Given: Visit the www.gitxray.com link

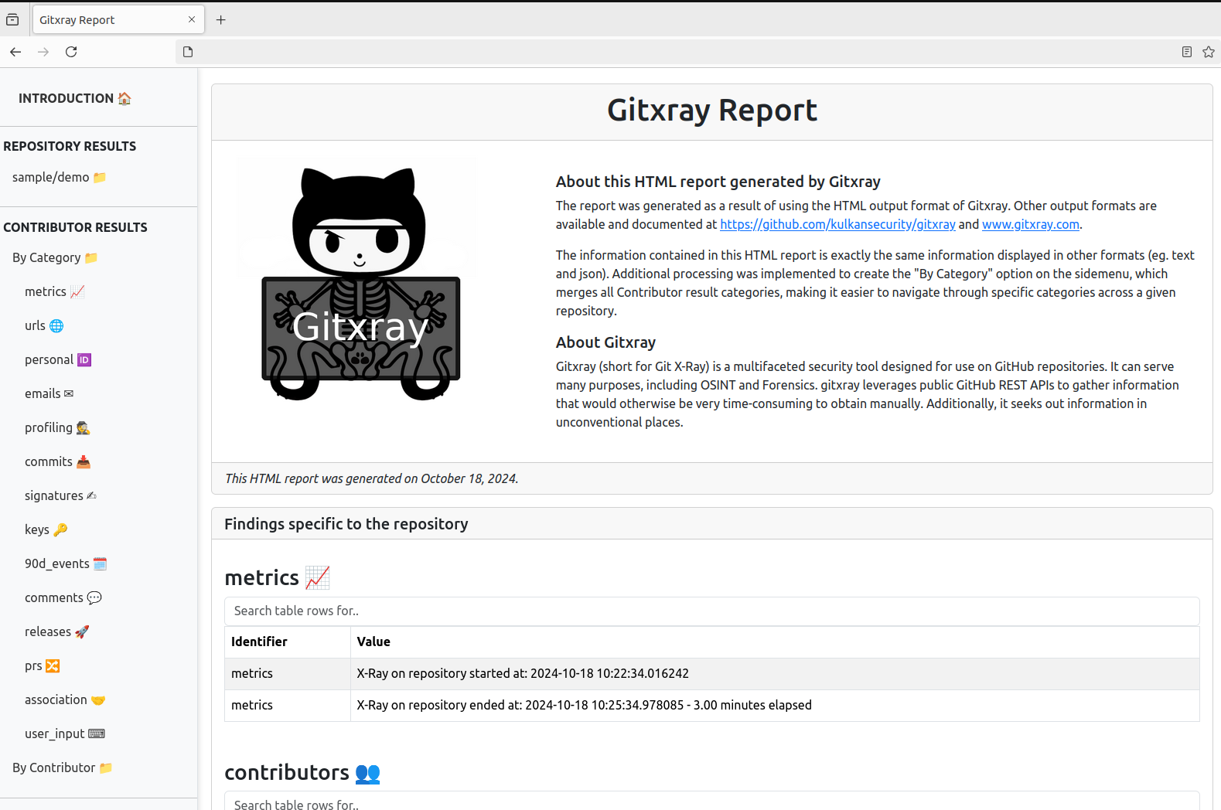Looking at the screenshot, I should pyautogui.click(x=1030, y=224).
